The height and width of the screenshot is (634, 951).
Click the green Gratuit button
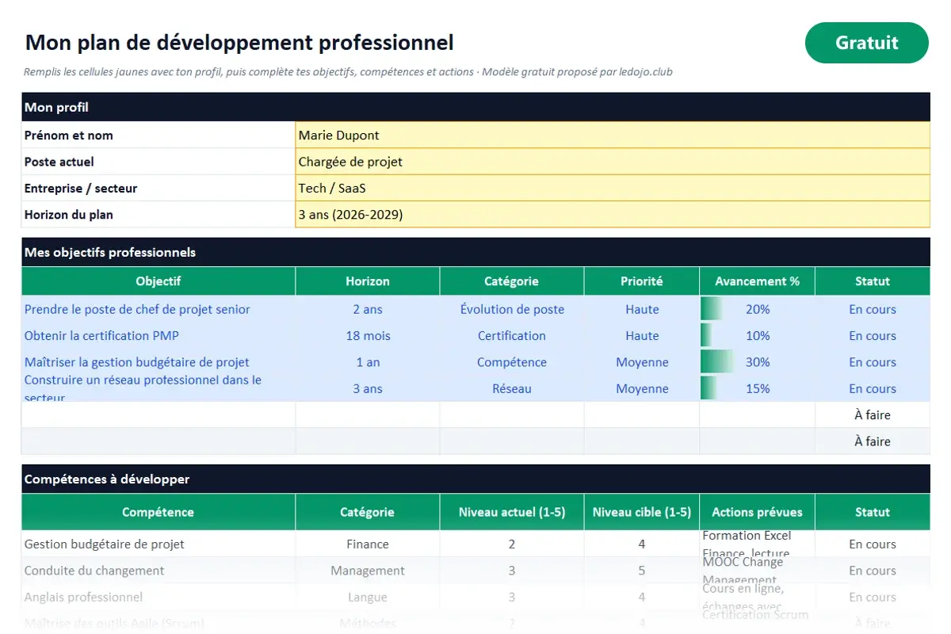point(866,43)
